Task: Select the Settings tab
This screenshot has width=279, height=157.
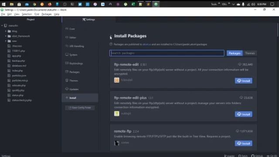Action: (88, 19)
